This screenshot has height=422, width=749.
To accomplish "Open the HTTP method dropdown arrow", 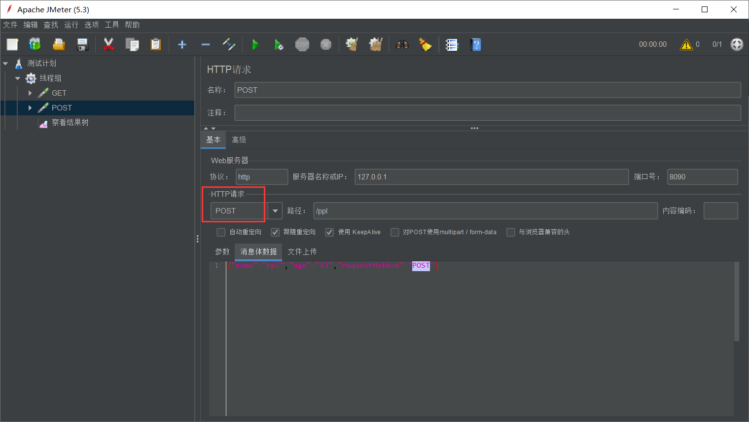I will [275, 211].
